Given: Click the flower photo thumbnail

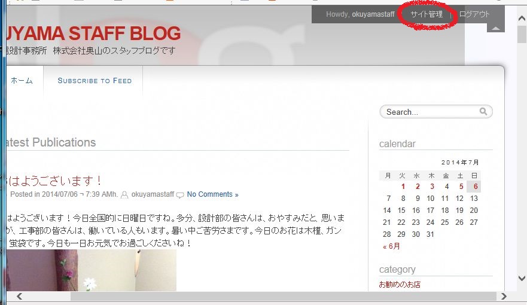Looking at the screenshot, I should (91, 270).
